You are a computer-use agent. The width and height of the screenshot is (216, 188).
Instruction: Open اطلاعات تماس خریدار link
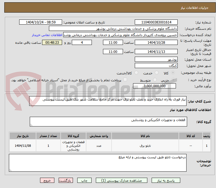pos(47,35)
